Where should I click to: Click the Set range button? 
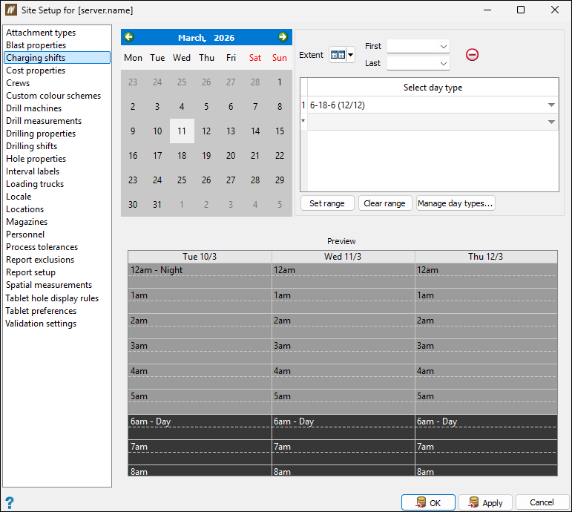[327, 203]
